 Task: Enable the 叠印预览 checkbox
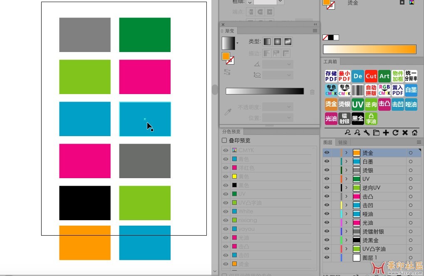pyautogui.click(x=225, y=141)
